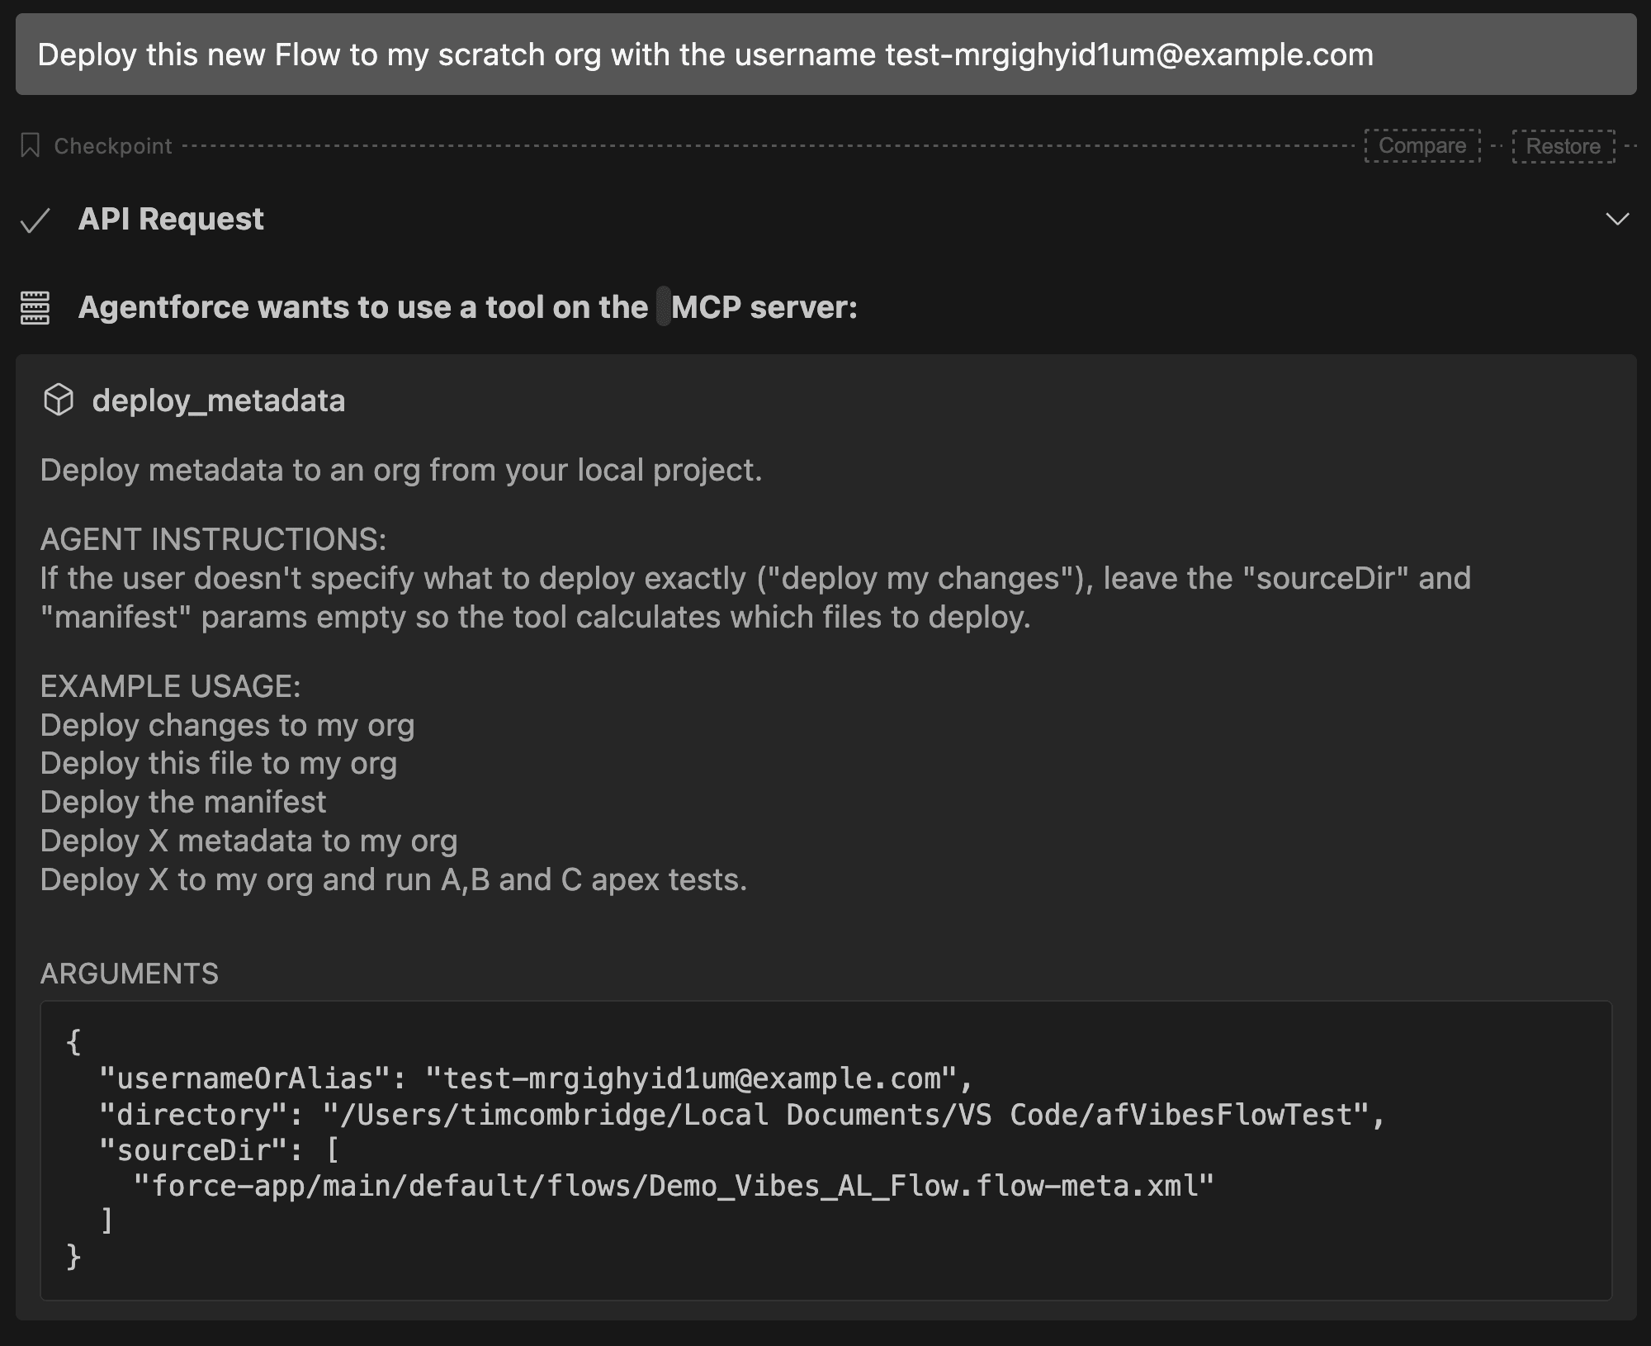Image resolution: width=1651 pixels, height=1346 pixels.
Task: Click the MCP server stack icon
Action: pyautogui.click(x=35, y=308)
